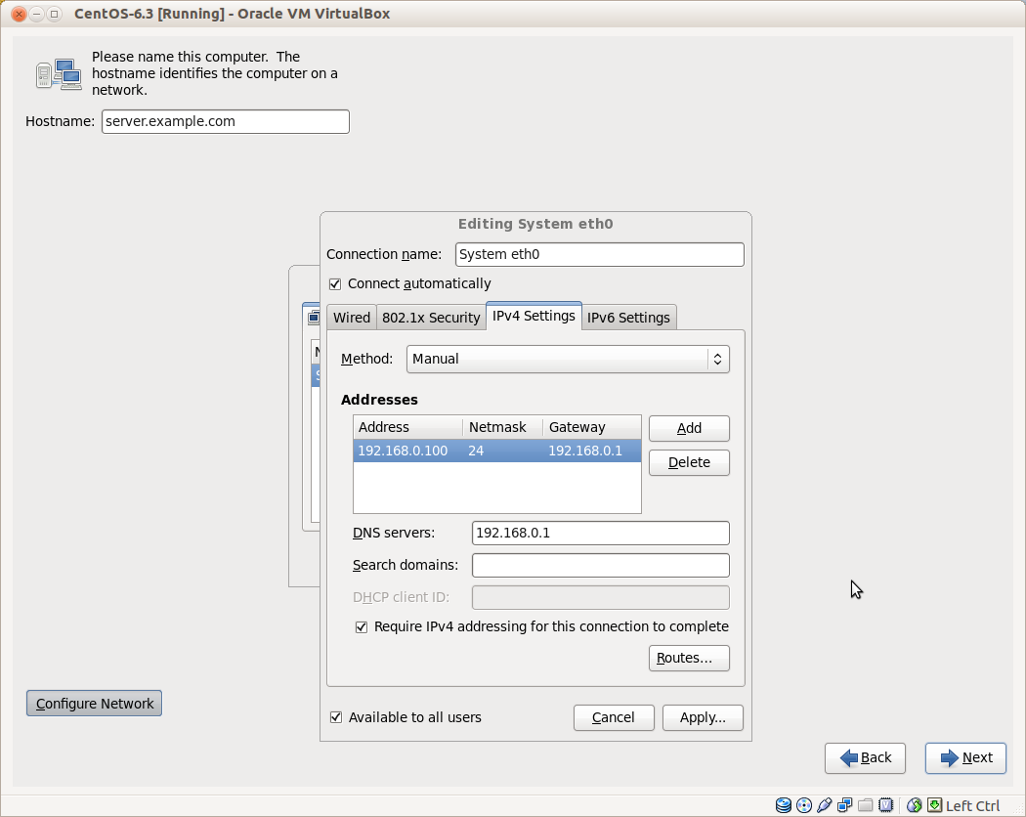Click the network computers icon beside hostname prompt
The width and height of the screenshot is (1026, 817).
(59, 74)
